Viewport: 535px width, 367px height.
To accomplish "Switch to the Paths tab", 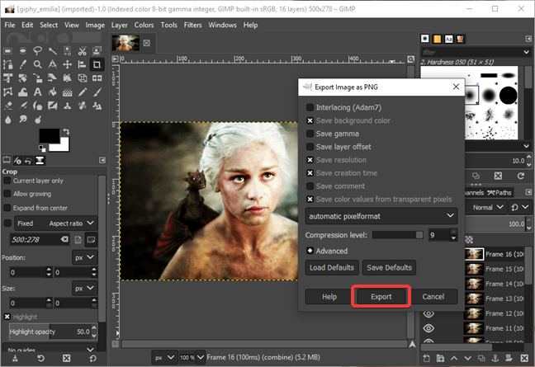I will 499,192.
